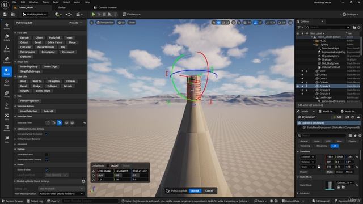The image size is (363, 204).
Task: Open the Voxel tool category
Action: (7, 94)
